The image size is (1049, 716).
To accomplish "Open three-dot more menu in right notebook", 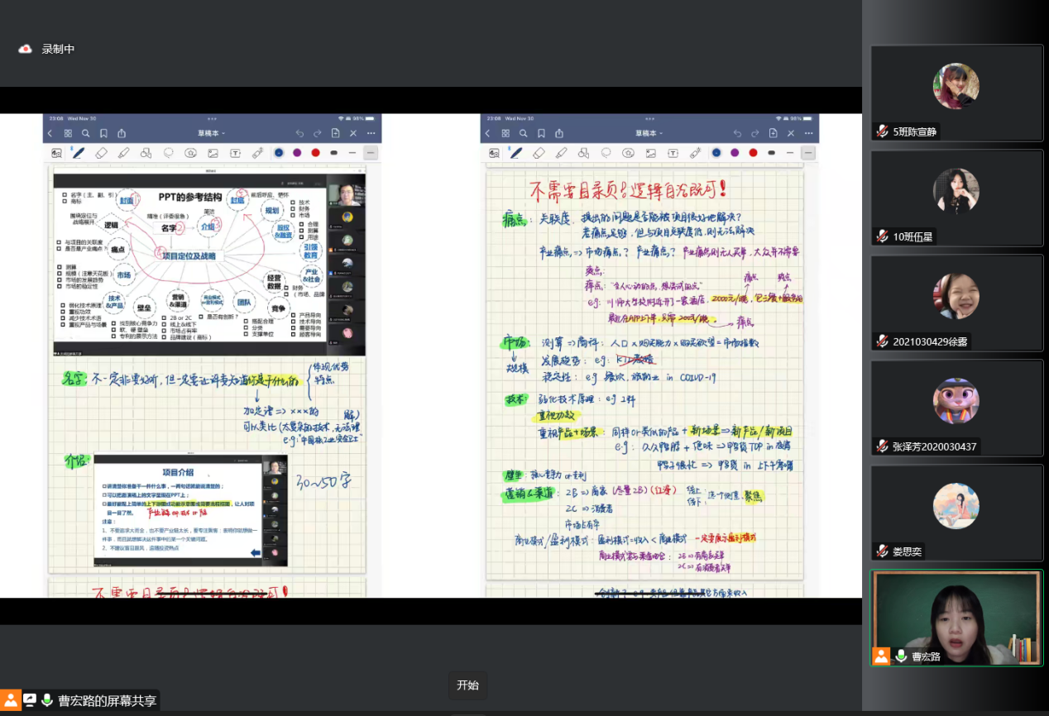I will coord(808,133).
